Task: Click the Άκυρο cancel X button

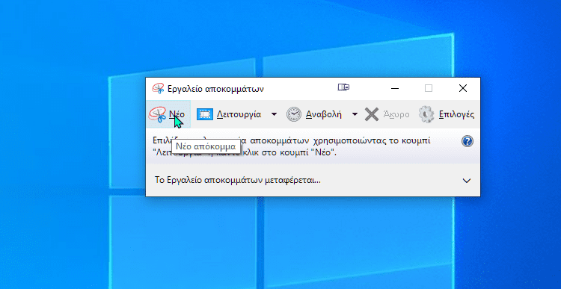Action: pos(387,115)
